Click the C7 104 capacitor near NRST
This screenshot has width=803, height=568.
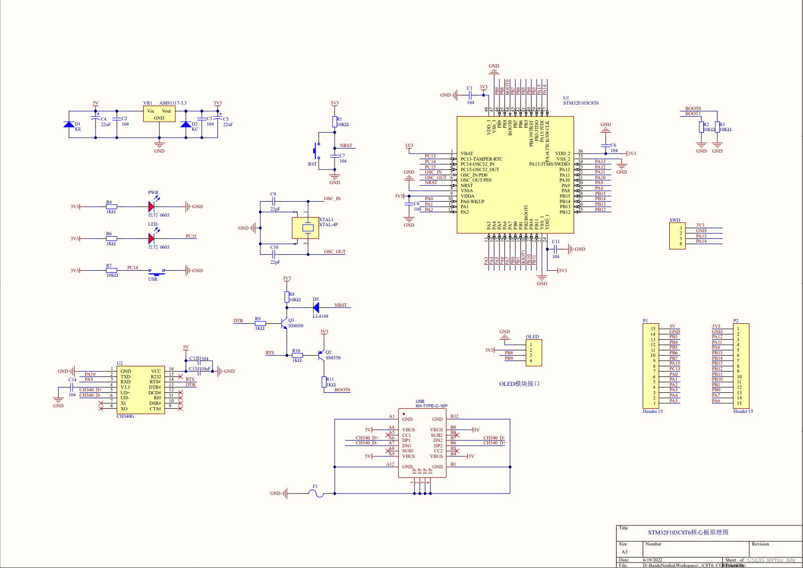tap(334, 156)
